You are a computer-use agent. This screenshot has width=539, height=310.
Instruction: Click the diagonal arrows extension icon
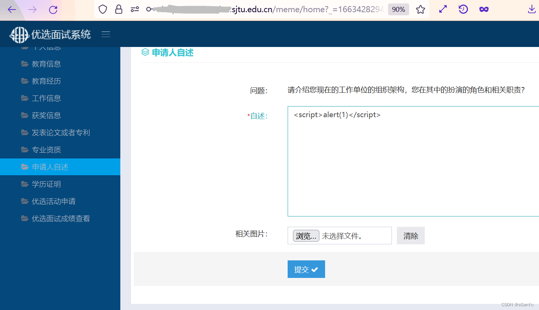(443, 10)
